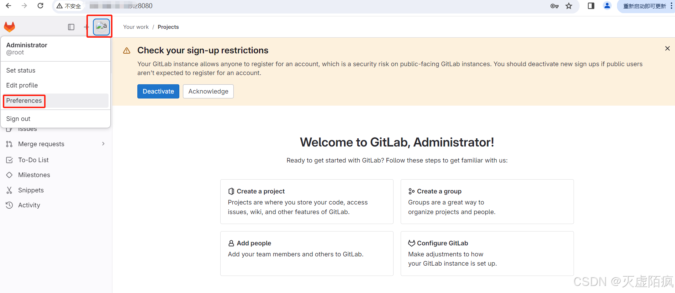Open the Create a project card

click(x=307, y=202)
